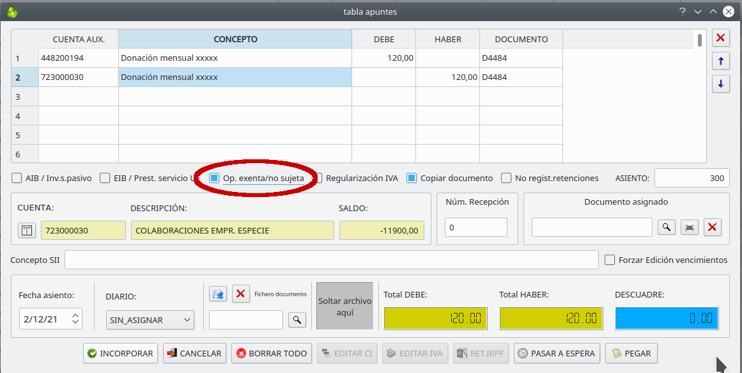Click CANCELAR button

(194, 353)
